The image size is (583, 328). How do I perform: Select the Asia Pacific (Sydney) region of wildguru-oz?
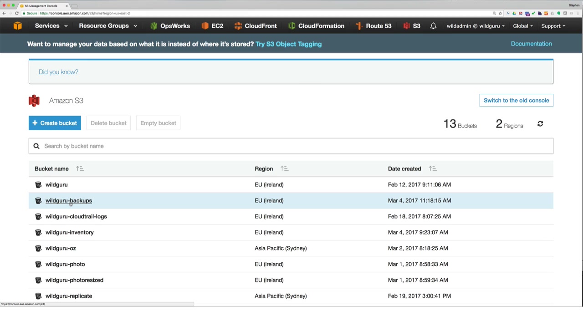click(281, 249)
